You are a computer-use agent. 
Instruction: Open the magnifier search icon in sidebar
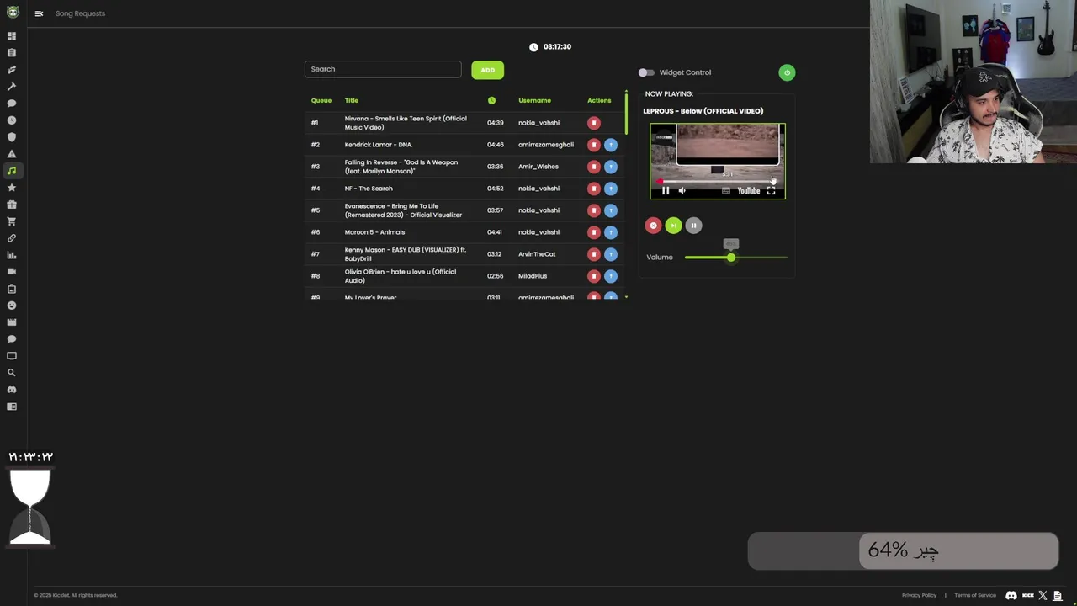tap(12, 373)
